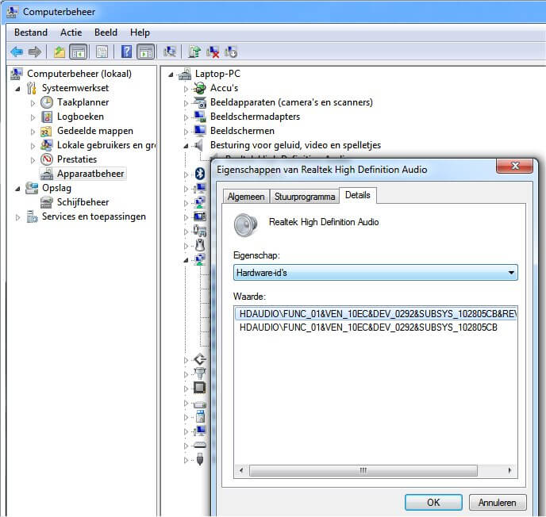
Task: Click the Uninstall device icon with red X
Action: pos(213,52)
